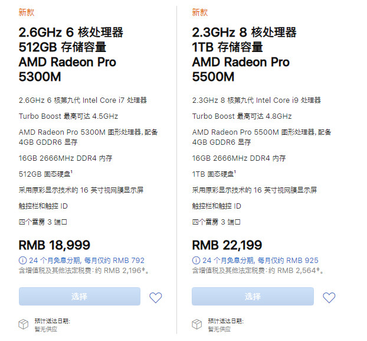Screen dimensions: 367x341
Task: Favorite the 2.6GHz 6-core model heart icon
Action: 155,297
